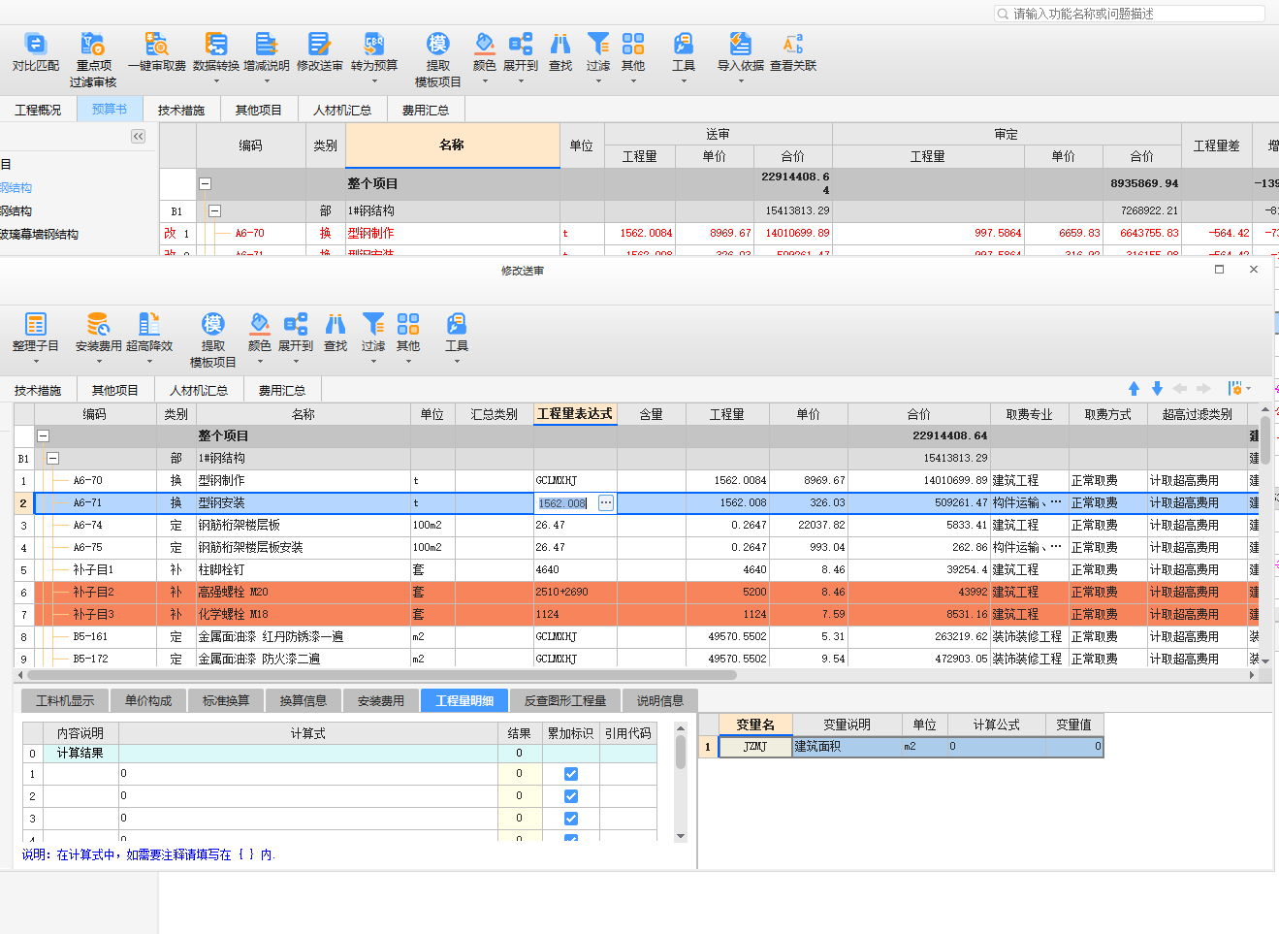Open 工料机显示 bottom tab
Viewport: 1279px width, 934px height.
point(65,700)
